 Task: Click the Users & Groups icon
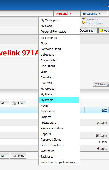[x=83, y=22]
